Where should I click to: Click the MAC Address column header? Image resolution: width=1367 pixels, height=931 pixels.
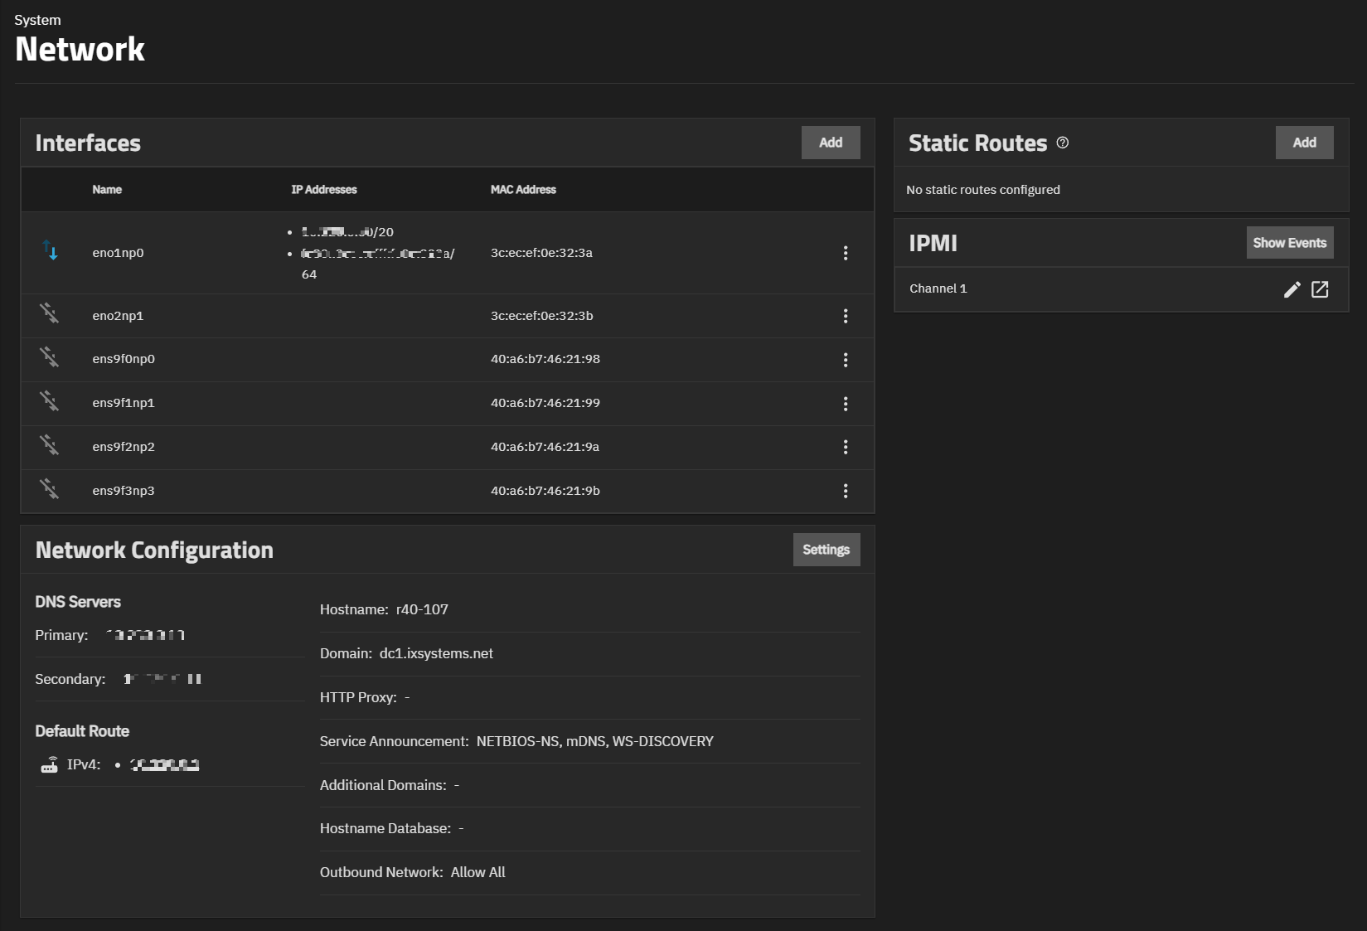click(523, 190)
